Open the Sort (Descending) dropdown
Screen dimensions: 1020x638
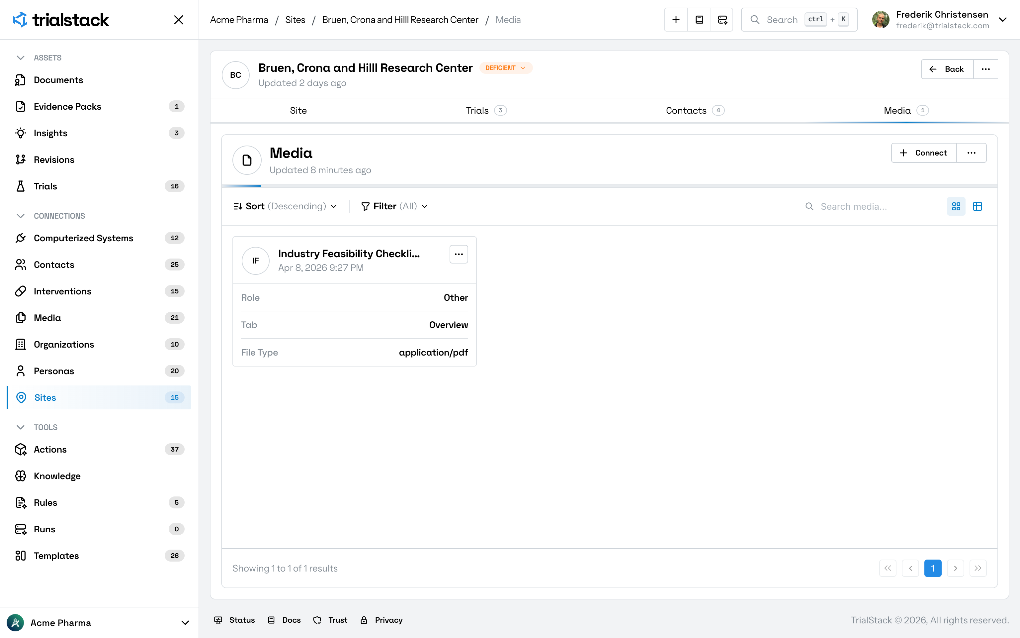point(285,206)
